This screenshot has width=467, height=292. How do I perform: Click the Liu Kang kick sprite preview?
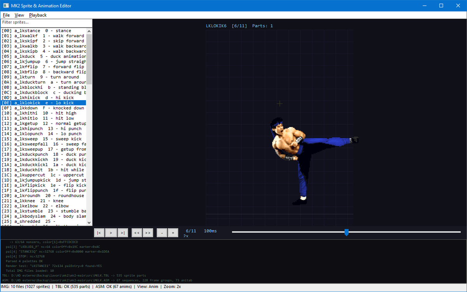click(x=314, y=161)
